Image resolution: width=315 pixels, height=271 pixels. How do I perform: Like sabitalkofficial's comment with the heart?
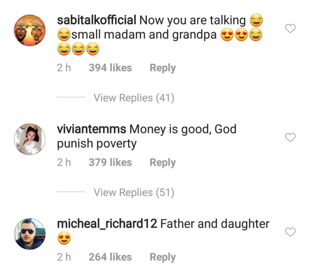click(x=290, y=28)
